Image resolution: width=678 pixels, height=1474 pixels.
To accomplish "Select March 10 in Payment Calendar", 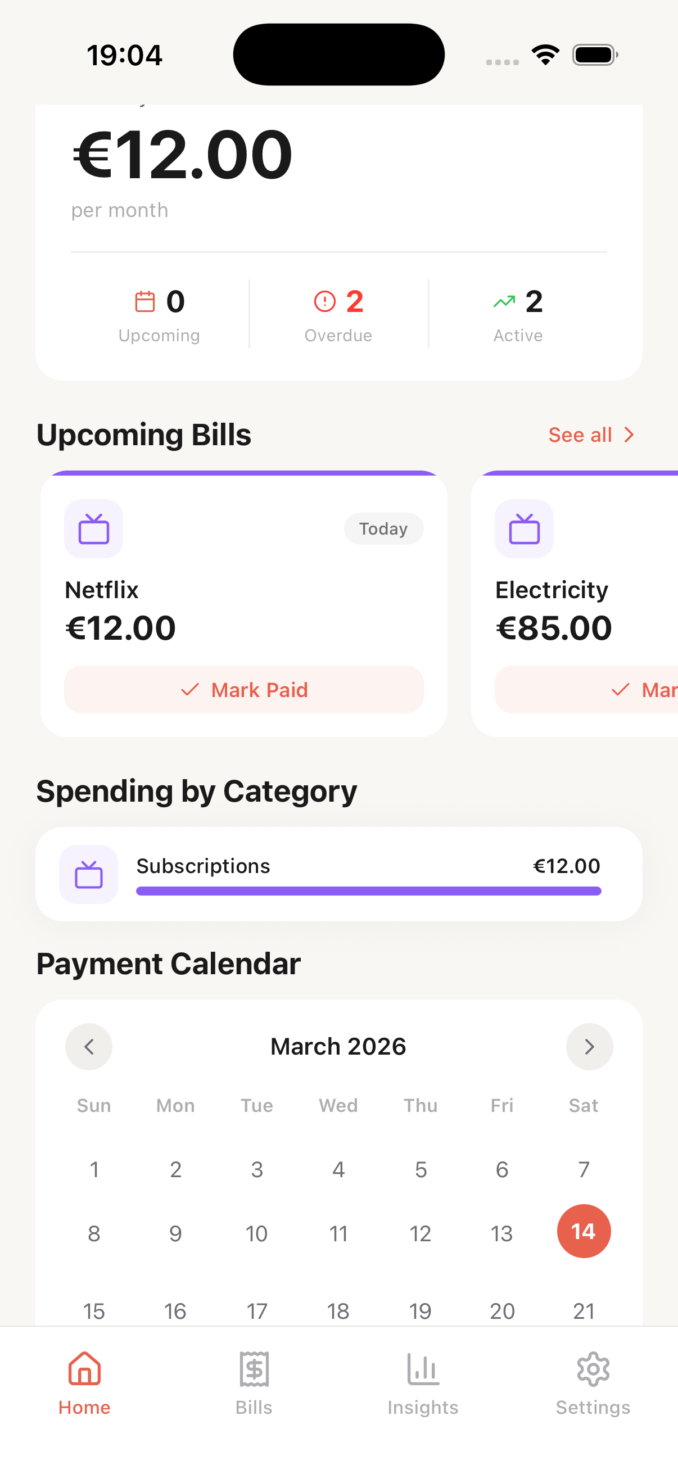I will [256, 1233].
